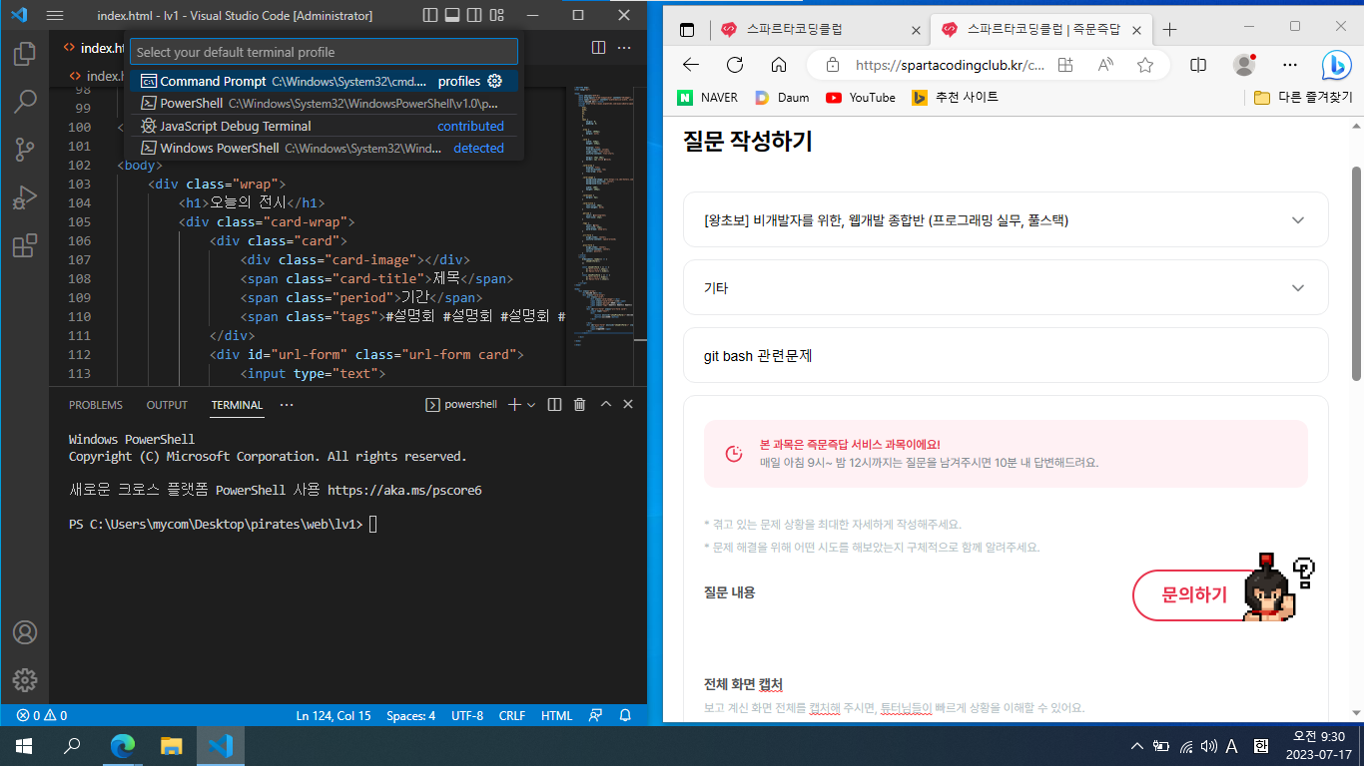The width and height of the screenshot is (1364, 766).
Task: Open the VS Code hamburger application menu
Action: (x=55, y=16)
